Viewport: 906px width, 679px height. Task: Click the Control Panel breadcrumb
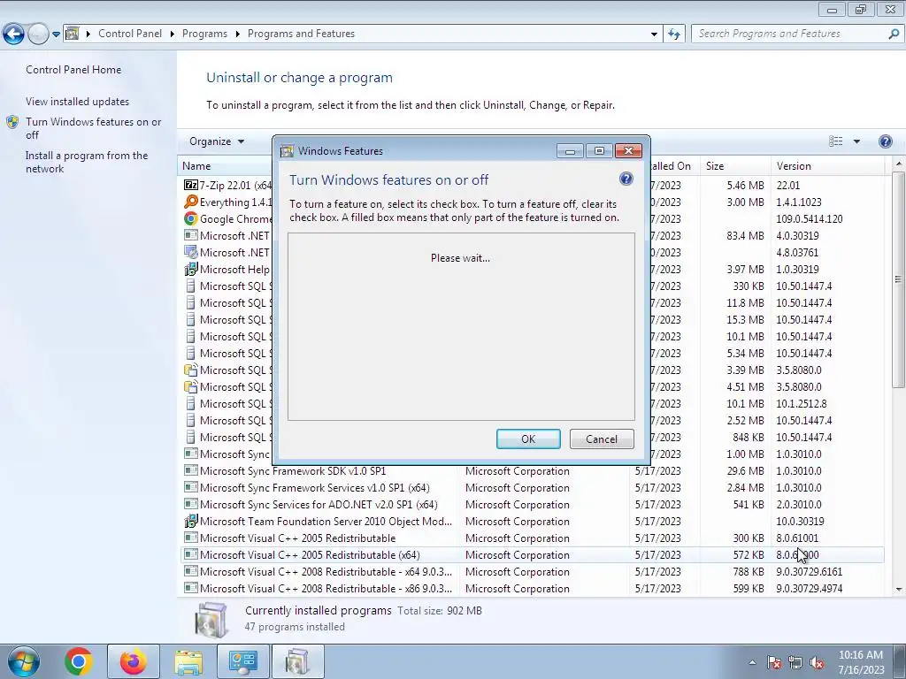(130, 34)
